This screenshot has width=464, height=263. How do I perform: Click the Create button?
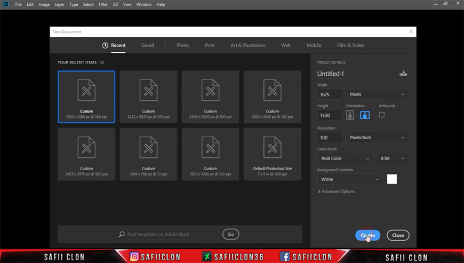pyautogui.click(x=367, y=235)
